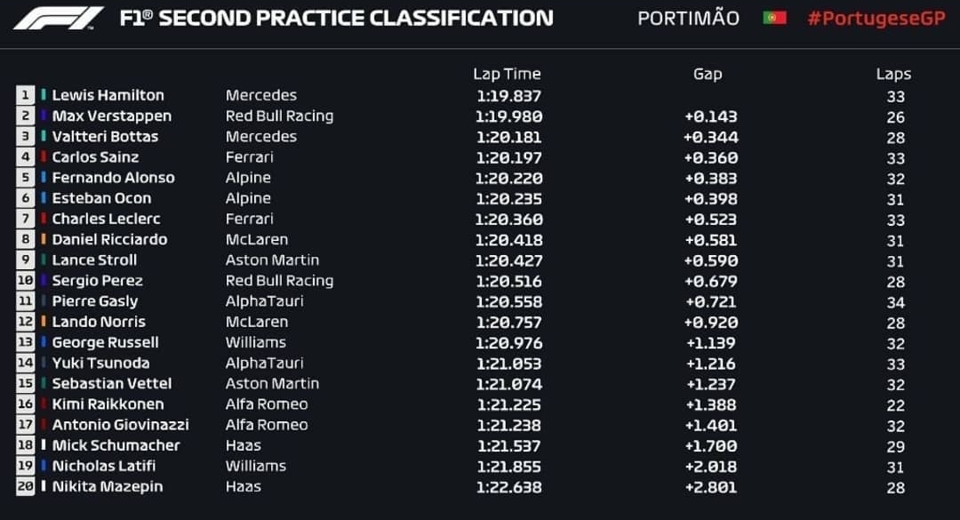
Task: Click Nikita Mazepin's gap +2.801
Action: pyautogui.click(x=710, y=486)
